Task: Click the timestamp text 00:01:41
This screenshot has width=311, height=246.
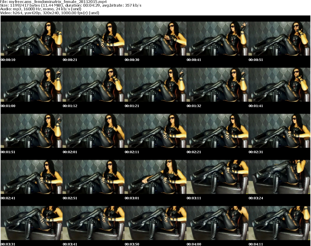Action: (256, 106)
